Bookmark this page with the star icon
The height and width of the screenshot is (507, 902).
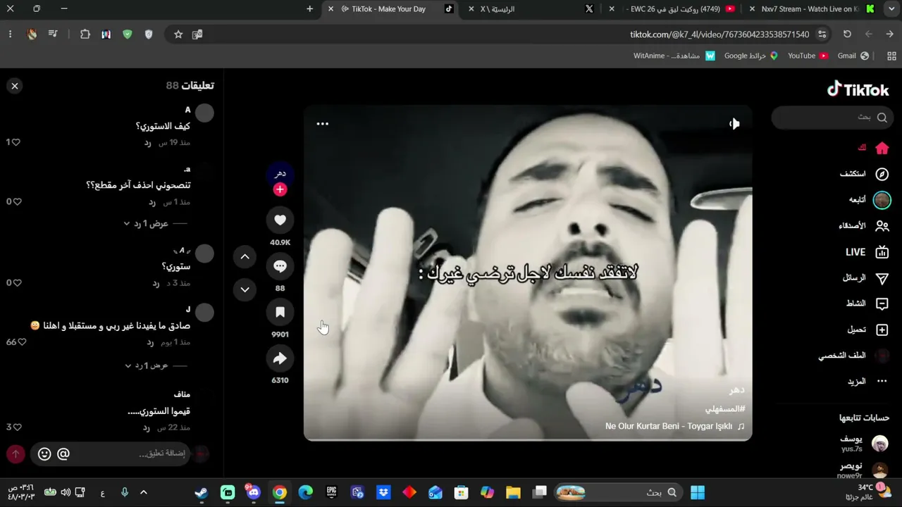click(178, 34)
